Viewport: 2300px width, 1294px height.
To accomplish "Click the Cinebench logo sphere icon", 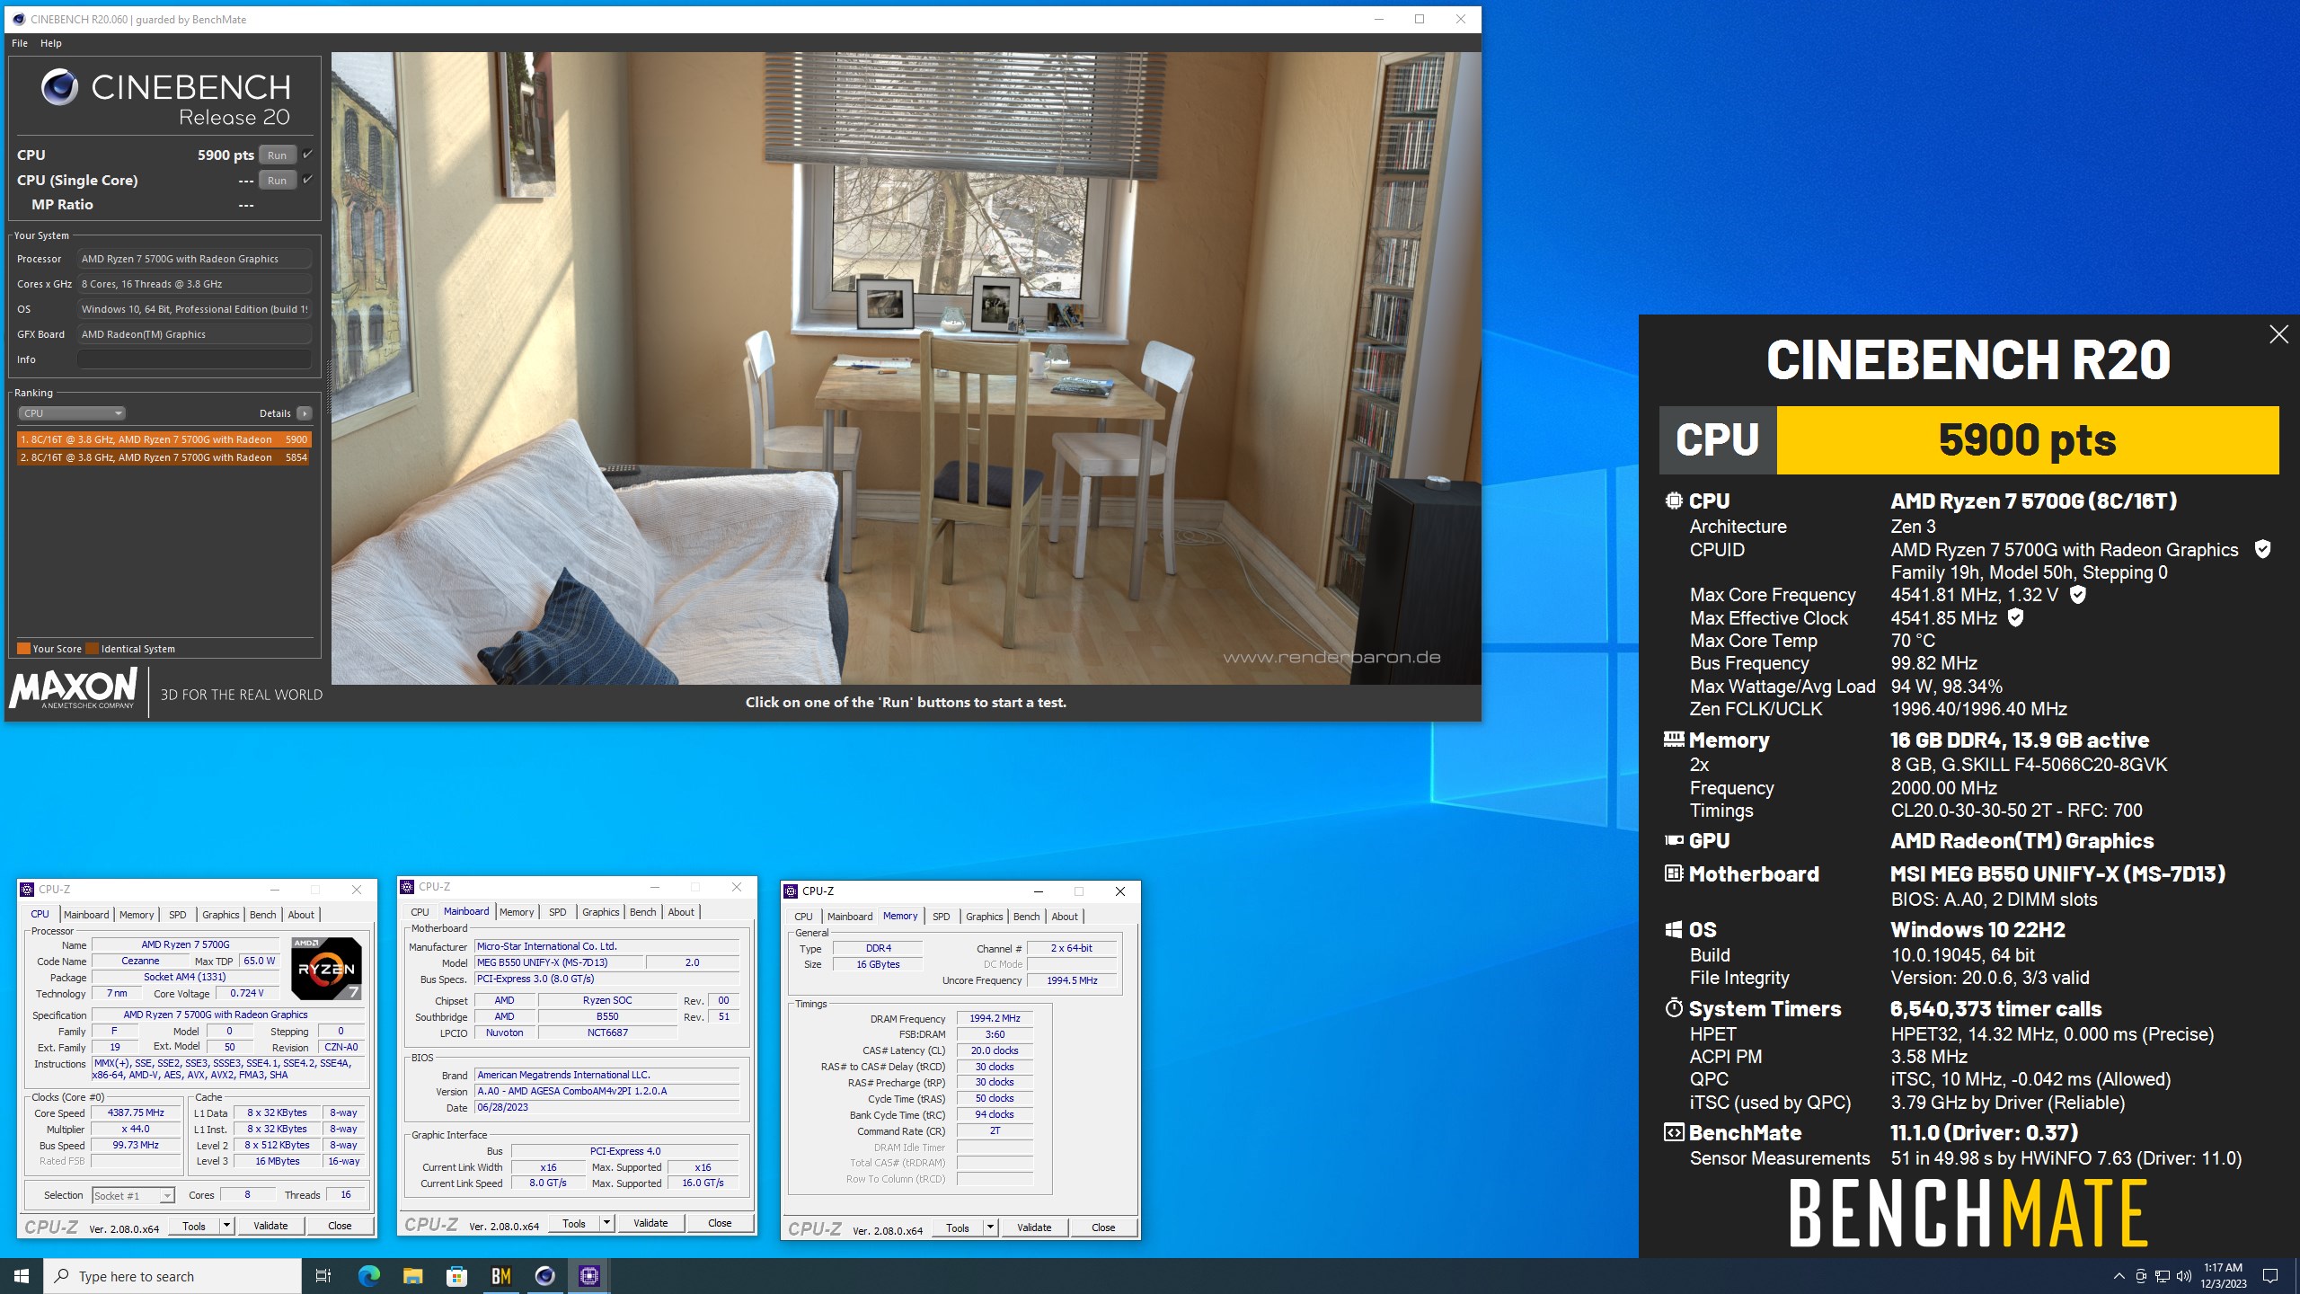I will (59, 87).
